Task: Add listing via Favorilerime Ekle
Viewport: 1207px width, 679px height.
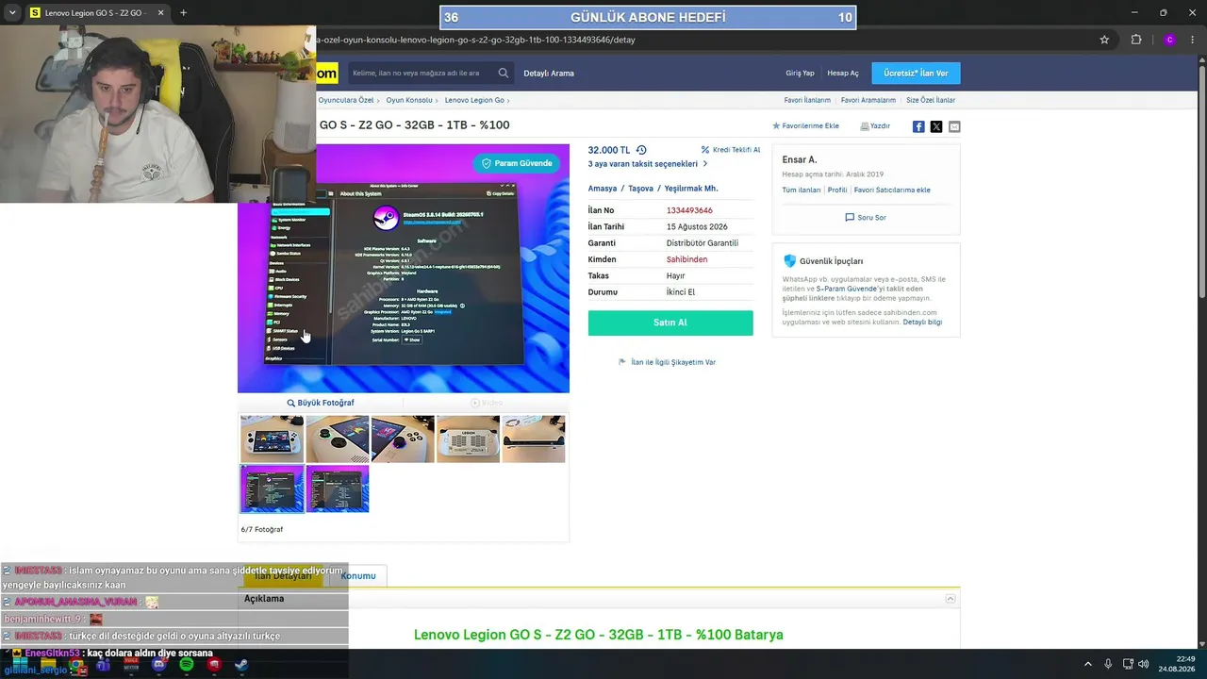Action: pos(805,125)
